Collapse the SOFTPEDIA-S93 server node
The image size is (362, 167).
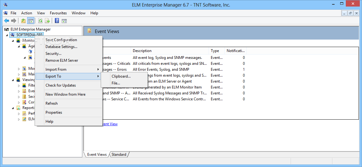(x=7, y=35)
